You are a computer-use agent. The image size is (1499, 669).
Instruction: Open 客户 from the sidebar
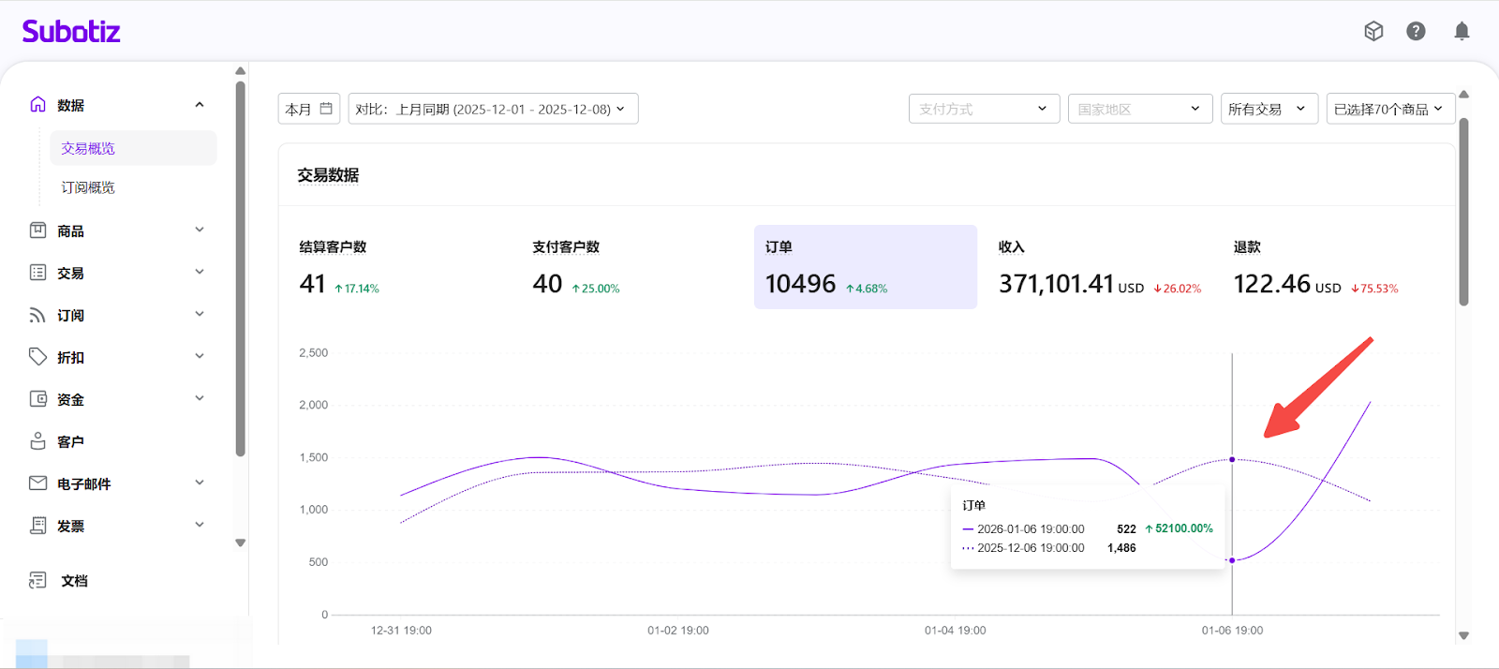pos(70,441)
